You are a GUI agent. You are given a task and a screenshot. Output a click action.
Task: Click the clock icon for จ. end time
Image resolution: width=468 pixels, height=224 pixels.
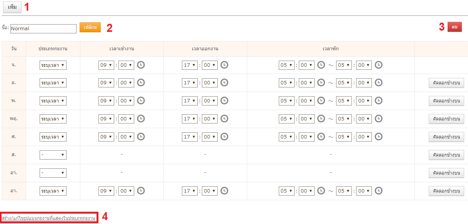coord(225,65)
